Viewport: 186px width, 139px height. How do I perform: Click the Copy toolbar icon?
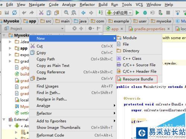(x=49, y=13)
